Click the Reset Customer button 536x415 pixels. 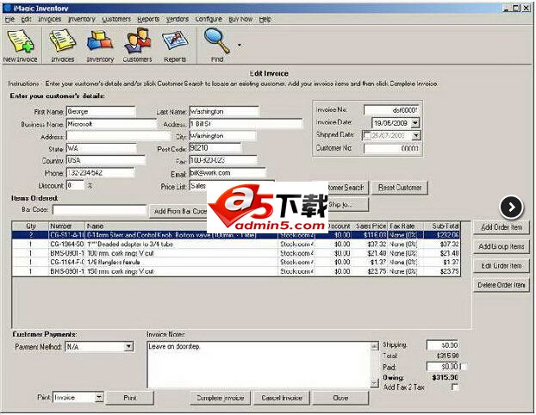coord(400,188)
